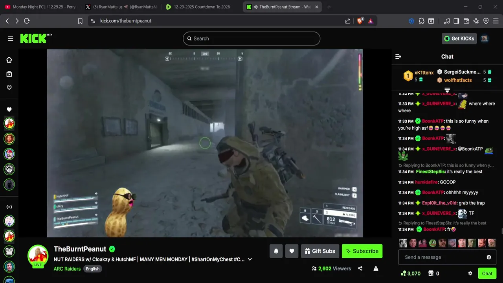Switch to the RyanMatta X tab
The width and height of the screenshot is (503, 283).
coord(121,7)
